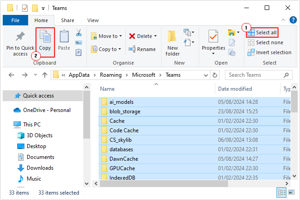Open Recent locations dropdown chevron
Viewport: 300px width, 200px height.
click(35, 75)
